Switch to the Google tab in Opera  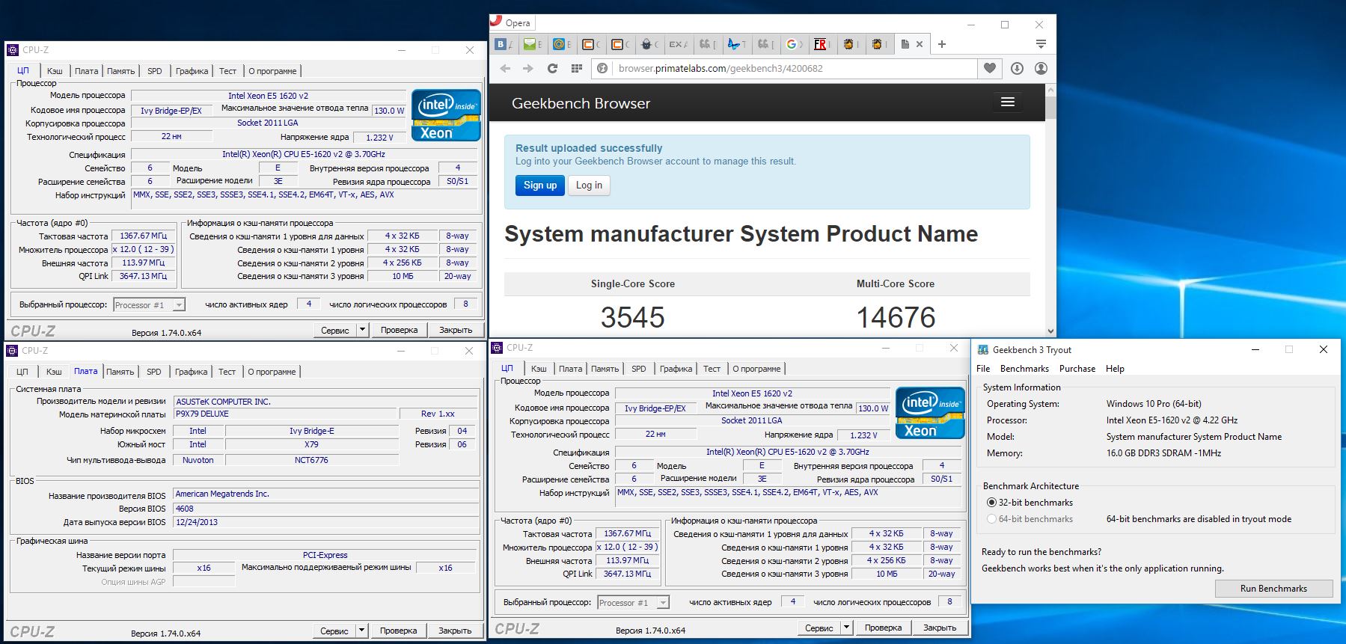click(792, 44)
